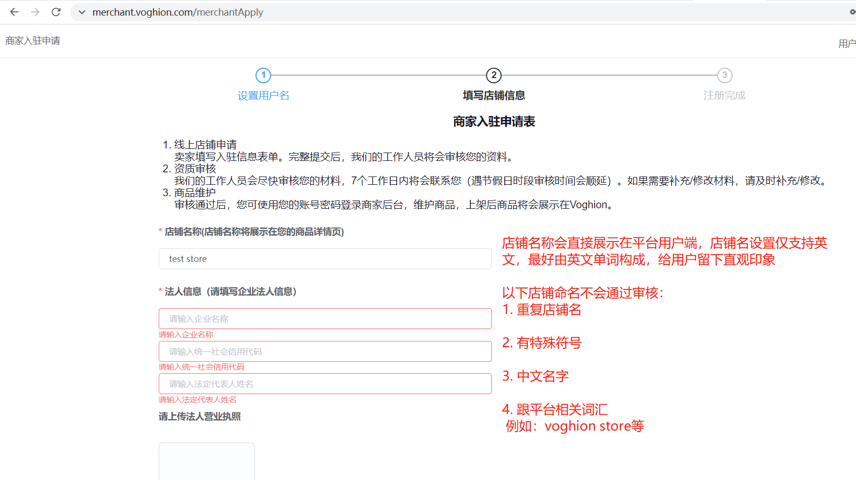The height and width of the screenshot is (480, 856).
Task: Open the address bar dropdown chevron
Action: click(x=81, y=12)
